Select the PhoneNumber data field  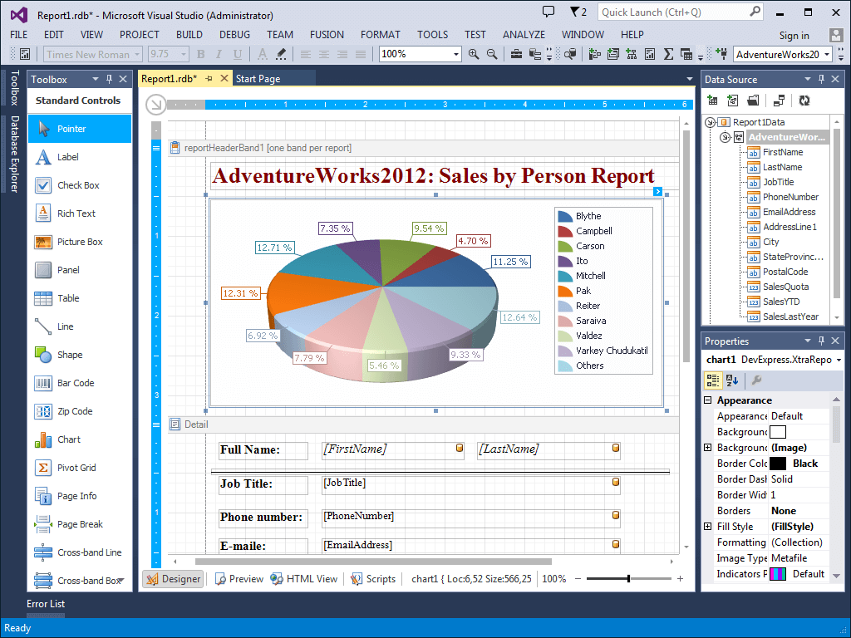[x=790, y=197]
